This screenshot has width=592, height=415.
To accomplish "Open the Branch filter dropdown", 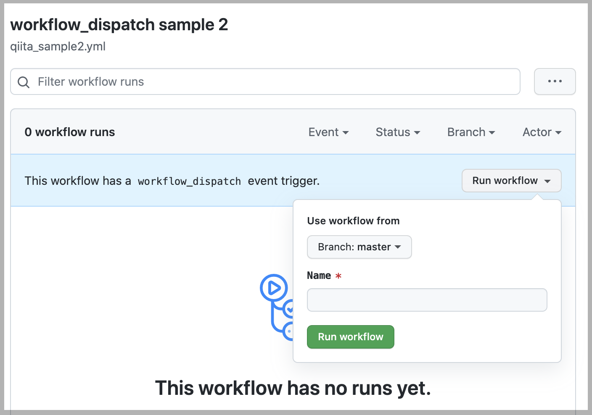I will [470, 132].
